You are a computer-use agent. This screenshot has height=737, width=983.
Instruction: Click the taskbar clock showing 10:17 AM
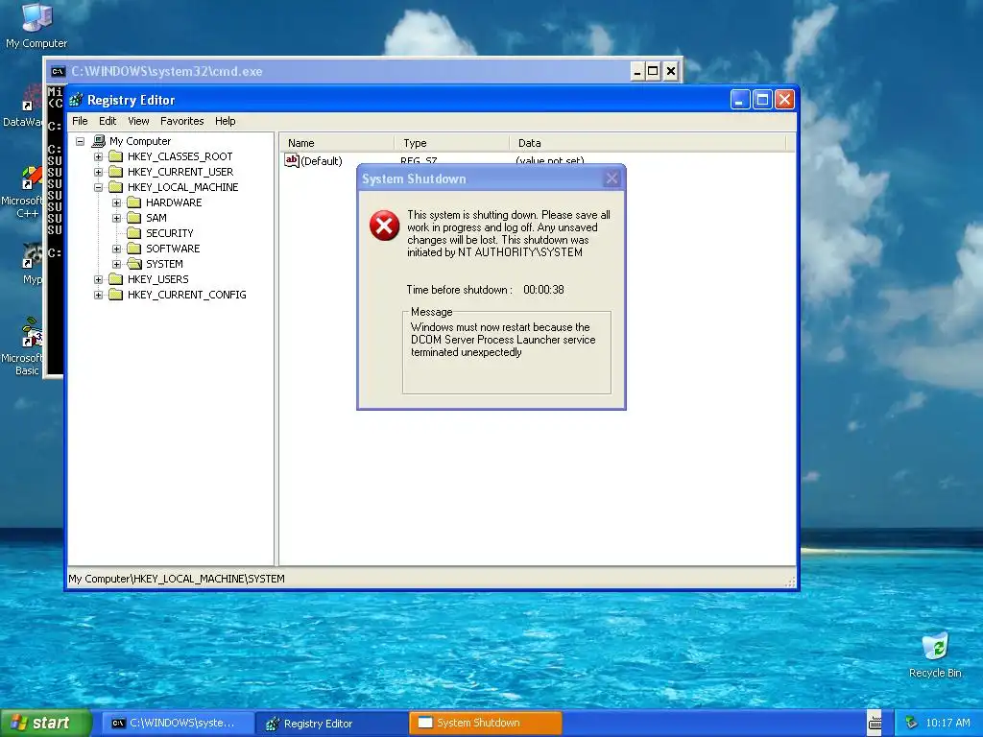[x=947, y=724]
